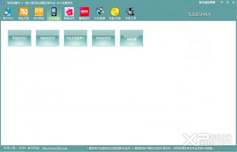
Task: Click the 京东APP无线 button
Action: [103, 38]
